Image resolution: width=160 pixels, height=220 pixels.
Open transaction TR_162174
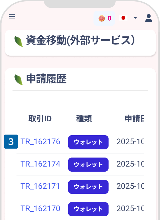tap(40, 164)
